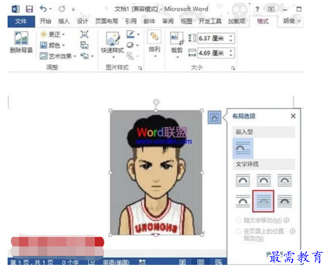Open the Picture Border dropdown arrow

(138, 34)
